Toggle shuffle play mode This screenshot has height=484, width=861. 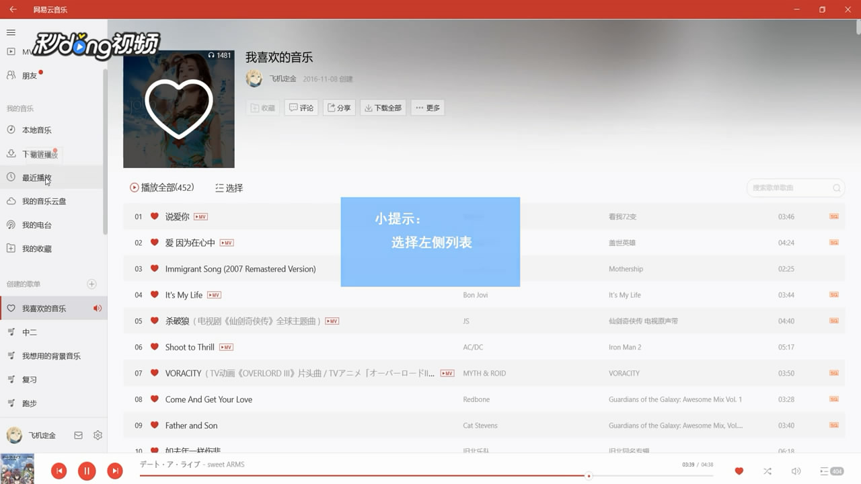point(768,471)
